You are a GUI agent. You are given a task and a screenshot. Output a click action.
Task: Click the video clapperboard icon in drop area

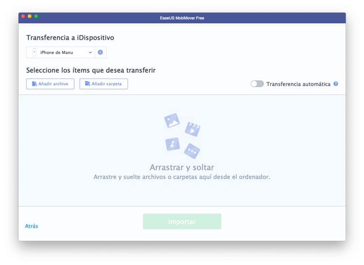coord(193,129)
